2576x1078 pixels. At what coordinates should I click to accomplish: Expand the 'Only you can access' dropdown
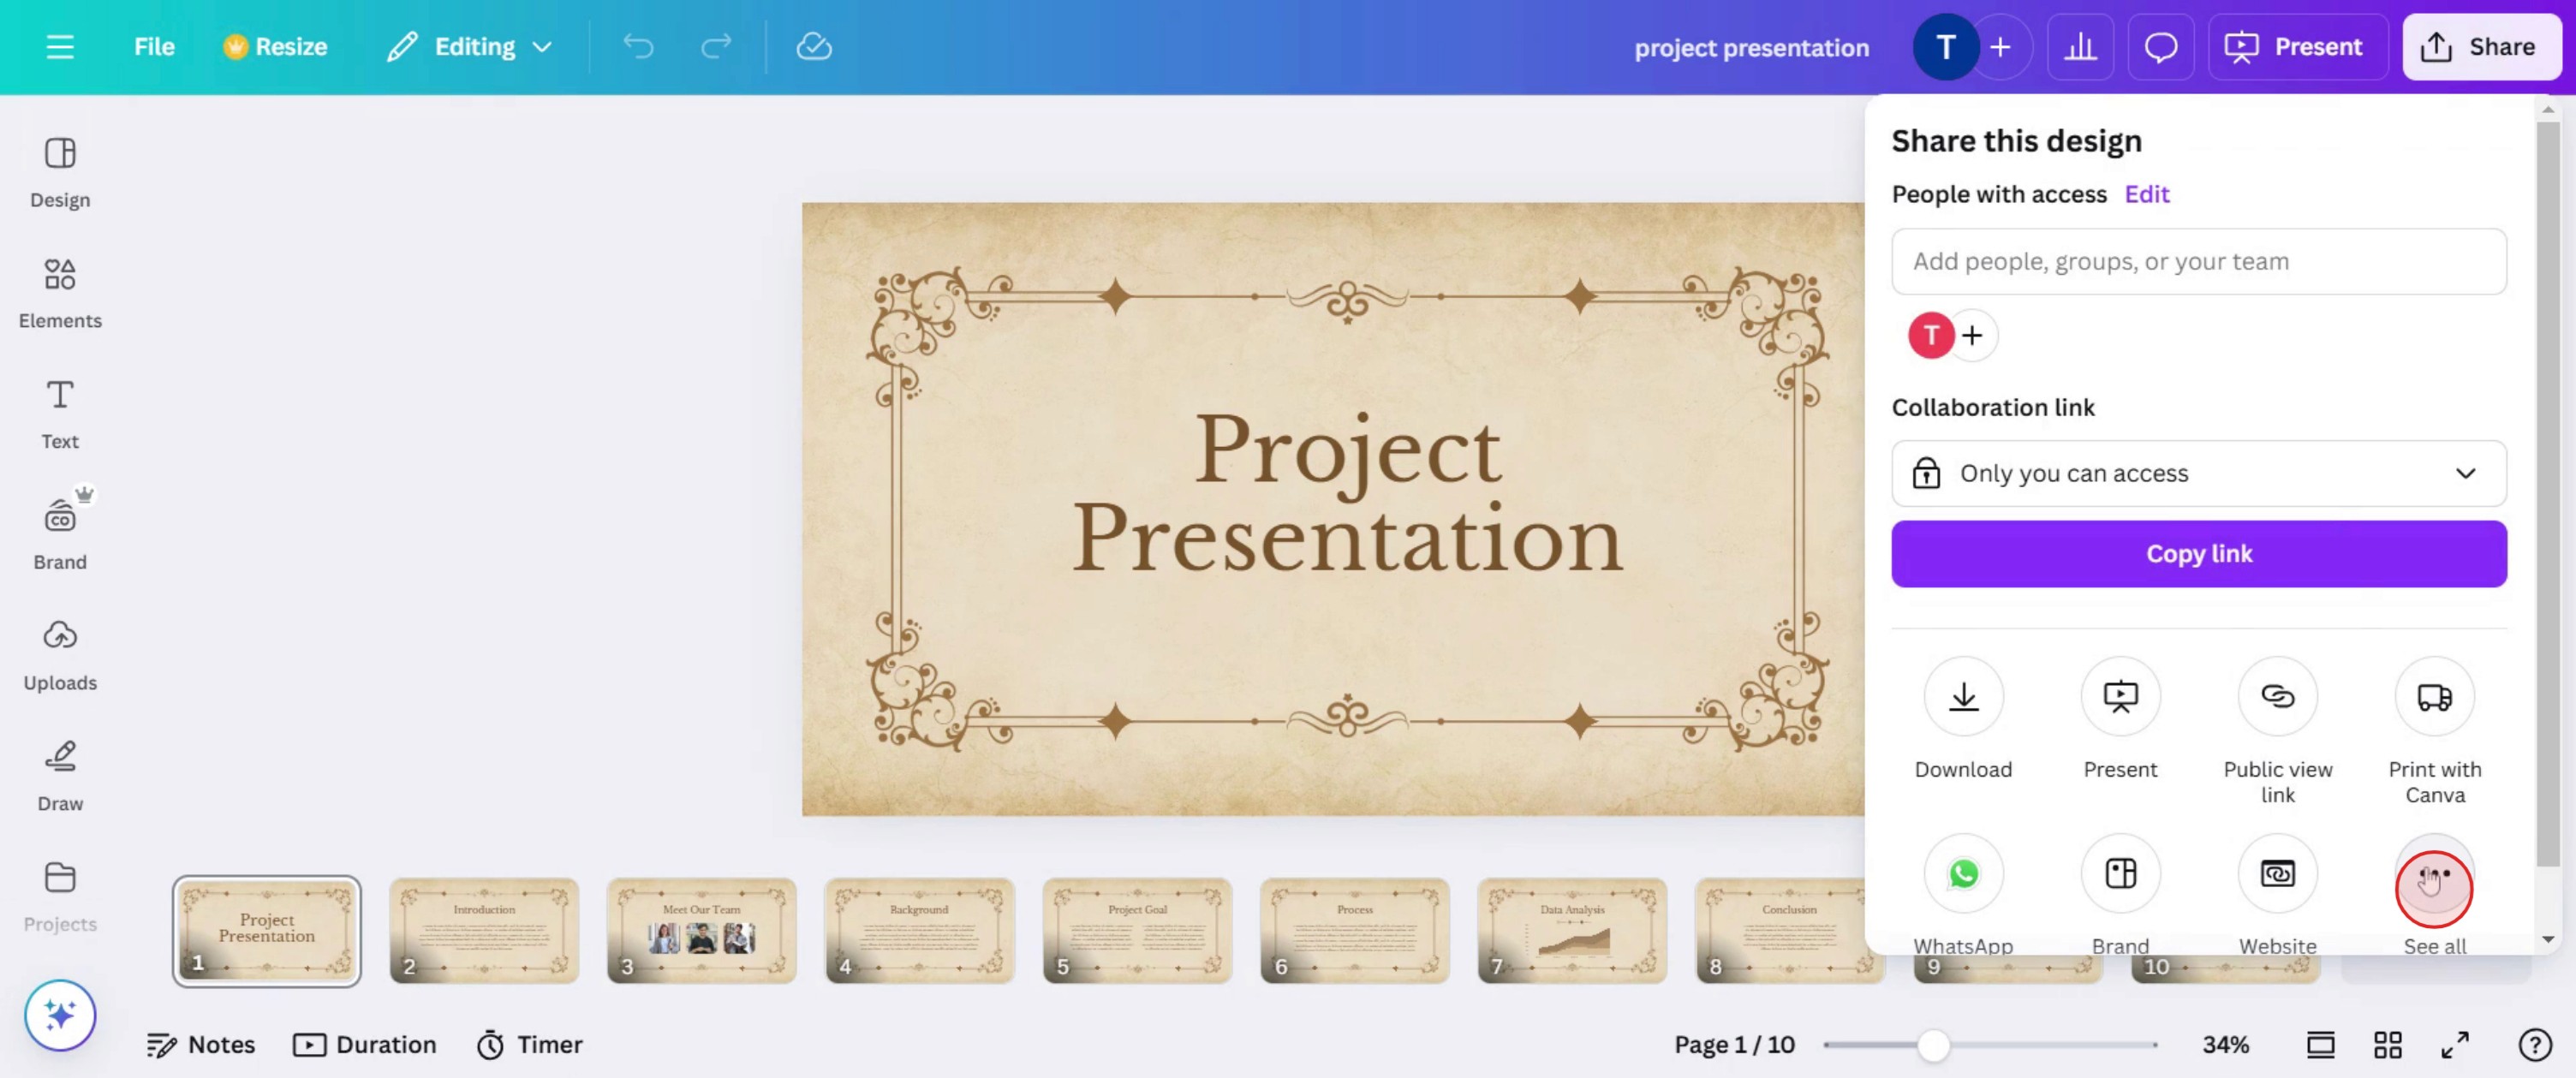click(x=2198, y=473)
